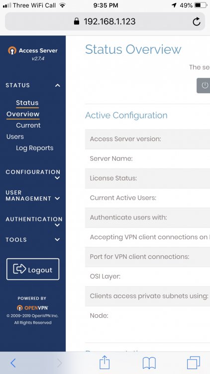
Task: Open the Safari bookmarks book icon
Action: click(149, 363)
